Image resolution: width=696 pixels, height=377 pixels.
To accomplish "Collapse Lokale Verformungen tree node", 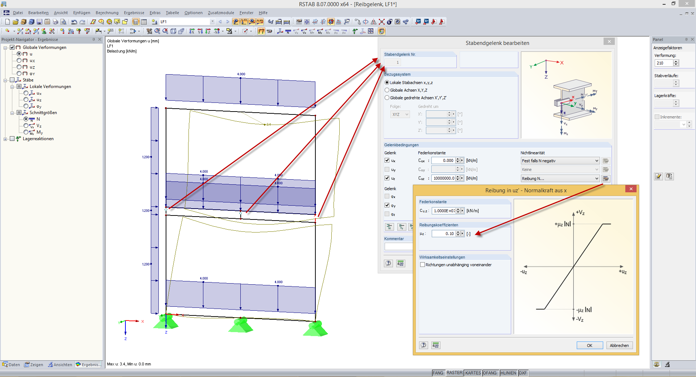I will click(x=12, y=87).
